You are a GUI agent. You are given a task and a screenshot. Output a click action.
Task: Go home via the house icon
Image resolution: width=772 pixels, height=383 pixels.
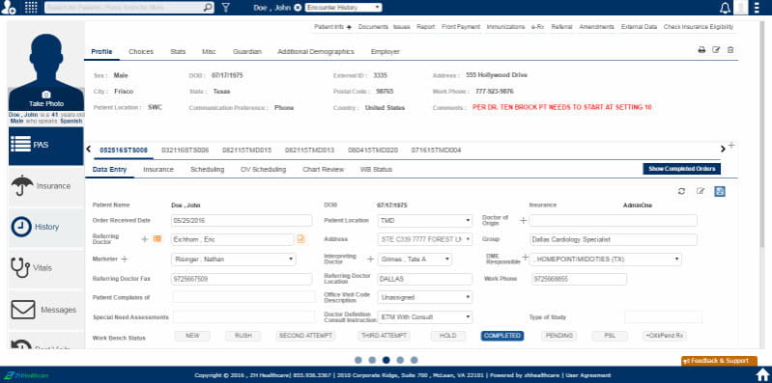[762, 374]
